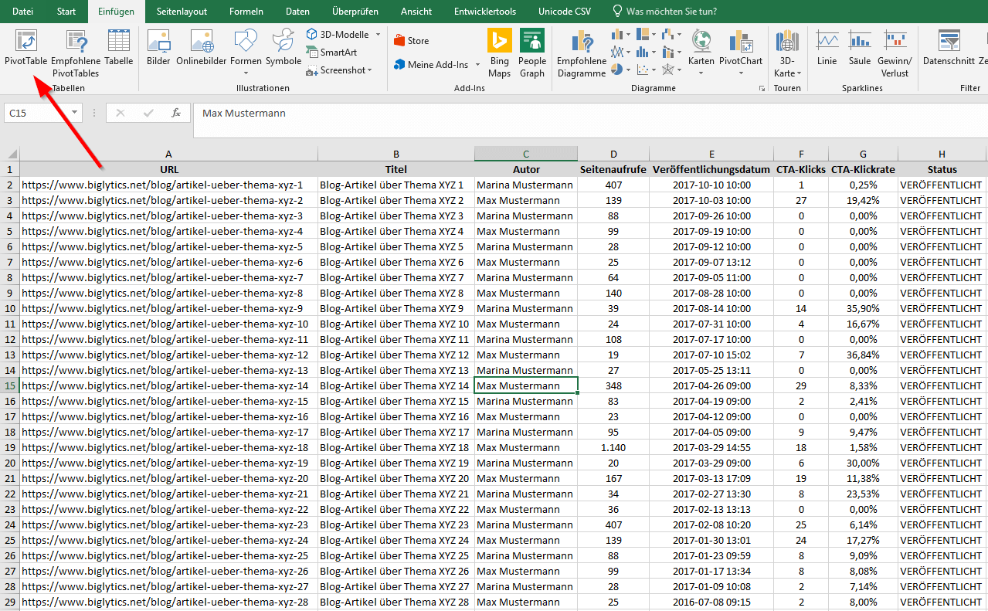
Task: Open Empfohlene PivotTables
Action: coord(76,53)
